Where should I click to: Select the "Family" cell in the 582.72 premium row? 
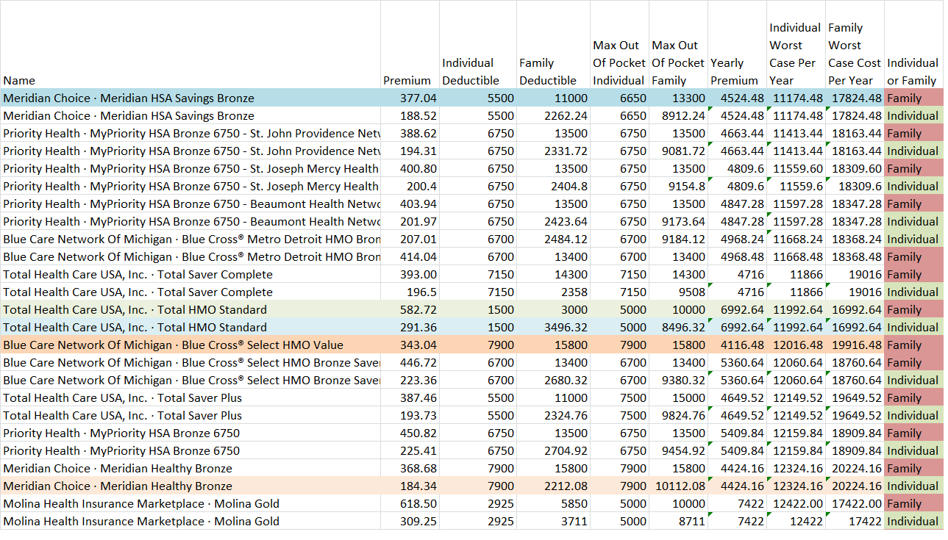pos(913,309)
